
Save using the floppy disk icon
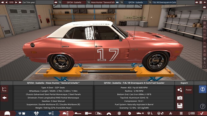coord(180,106)
